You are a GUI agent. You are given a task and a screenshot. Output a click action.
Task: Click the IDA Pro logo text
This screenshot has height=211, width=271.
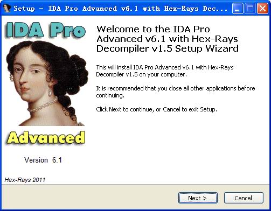point(46,30)
